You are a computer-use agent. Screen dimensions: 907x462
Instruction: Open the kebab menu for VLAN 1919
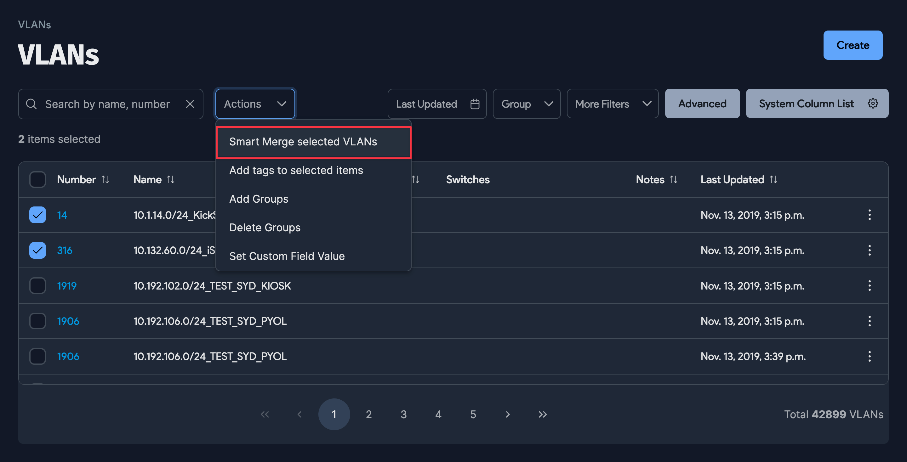[870, 286]
